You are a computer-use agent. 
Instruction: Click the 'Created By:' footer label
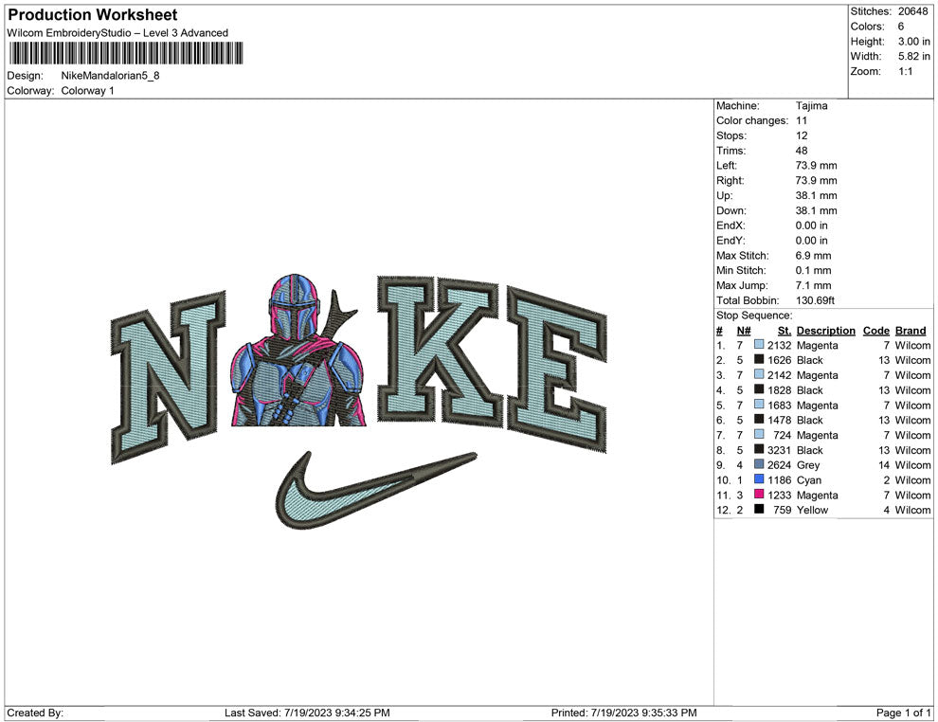coord(35,713)
